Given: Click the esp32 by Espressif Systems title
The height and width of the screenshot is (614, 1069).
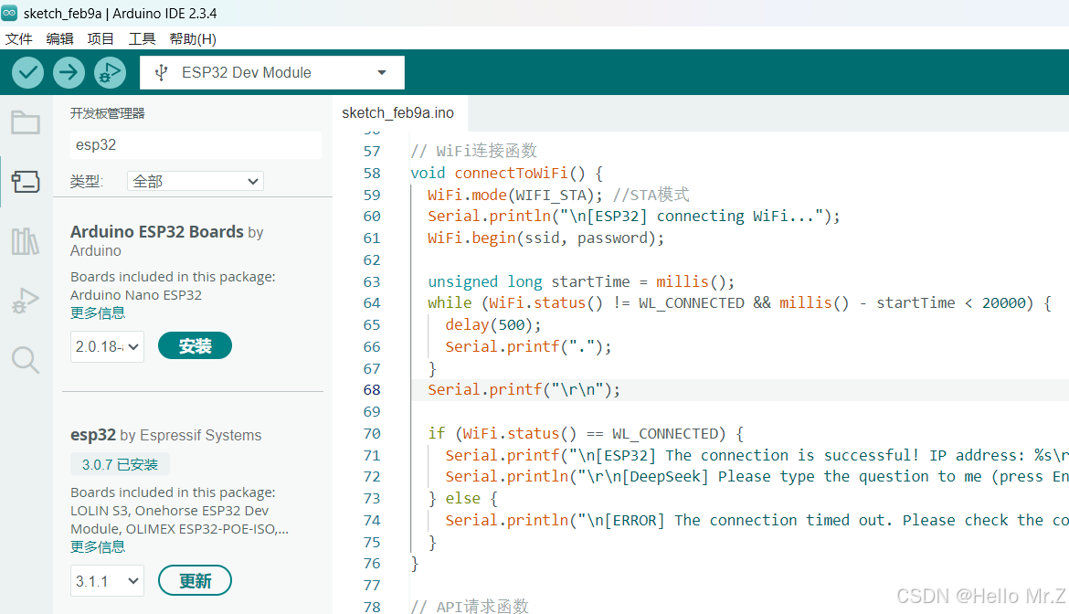Looking at the screenshot, I should click(165, 435).
